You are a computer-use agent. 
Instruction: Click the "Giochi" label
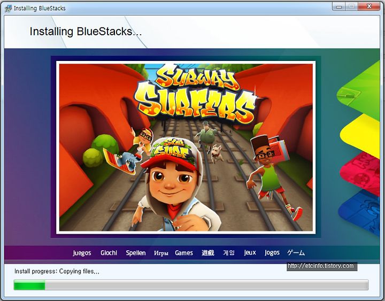click(109, 253)
